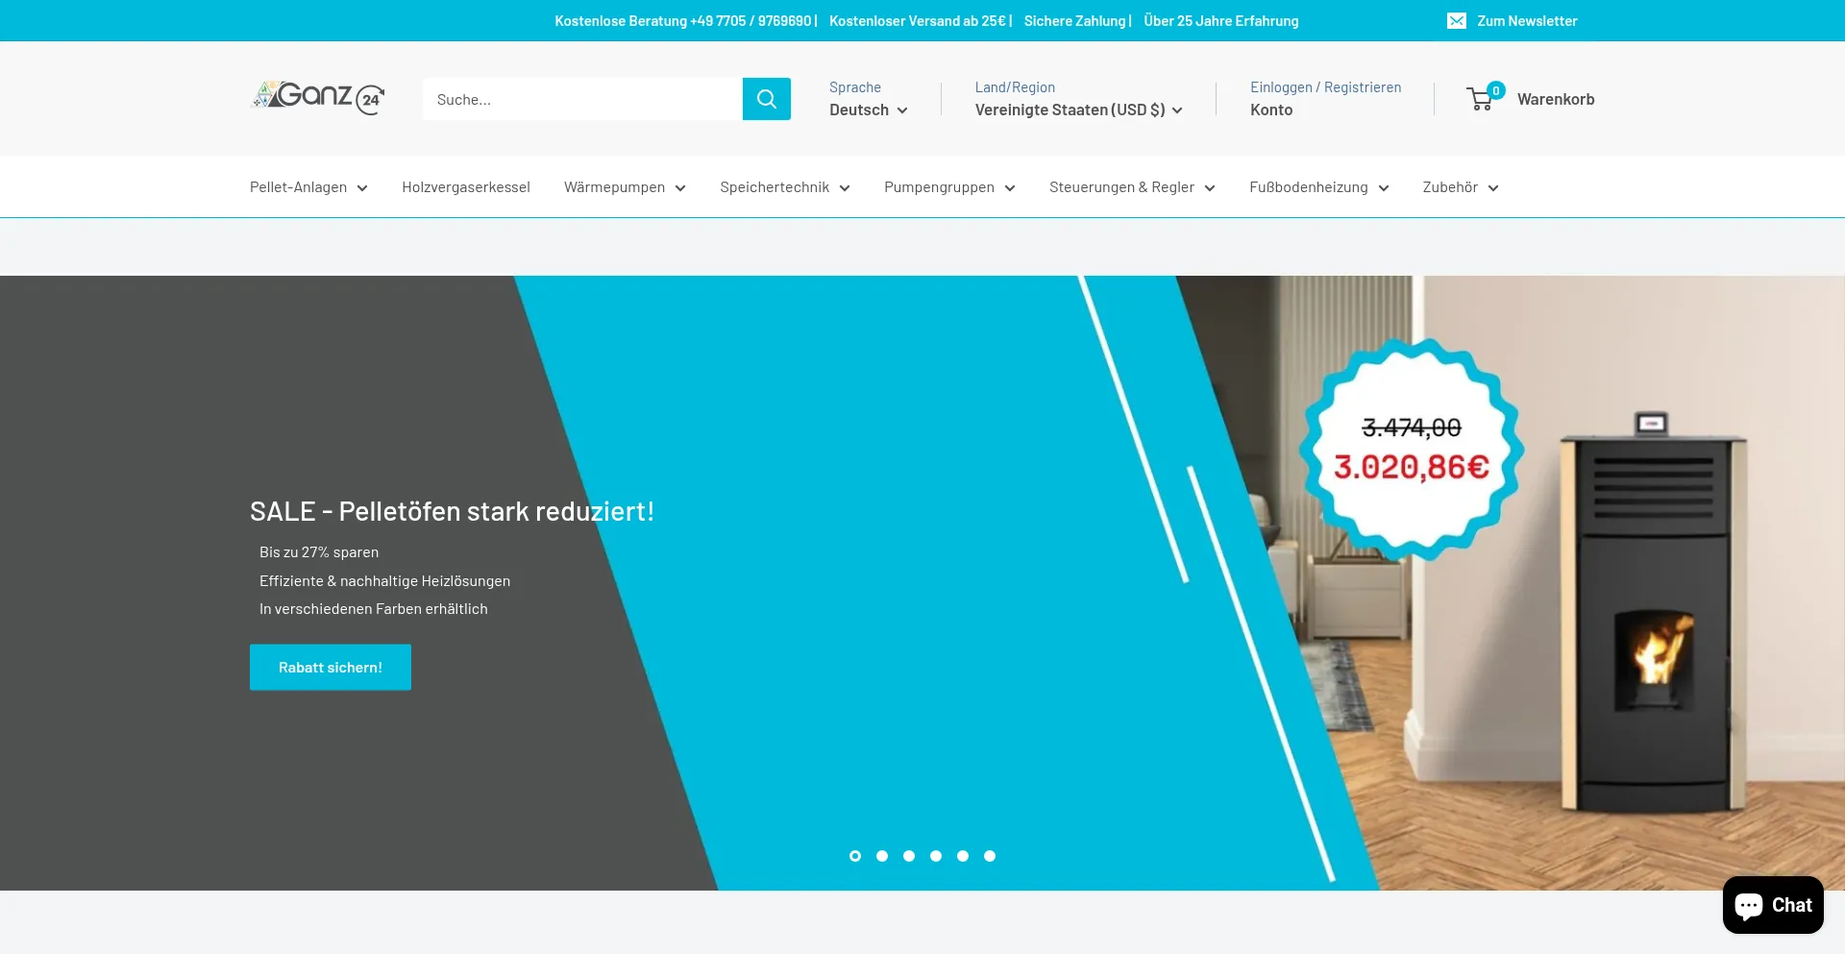Click the magnifying glass search button
The width and height of the screenshot is (1845, 954).
click(x=766, y=99)
